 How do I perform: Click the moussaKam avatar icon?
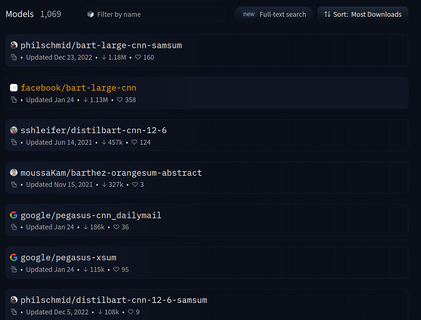click(x=14, y=173)
